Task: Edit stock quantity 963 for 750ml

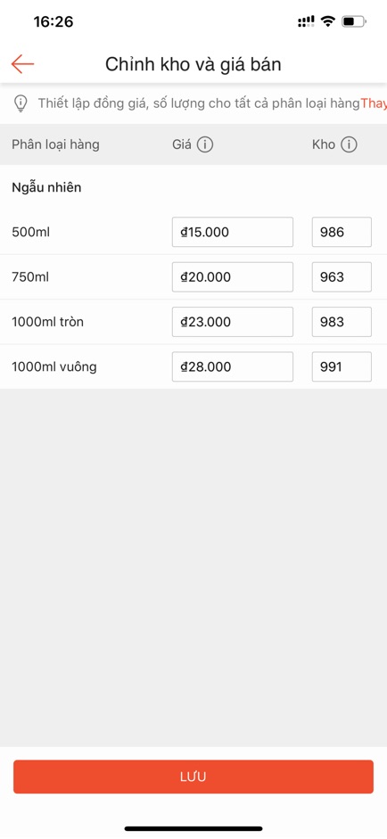Action: (342, 277)
